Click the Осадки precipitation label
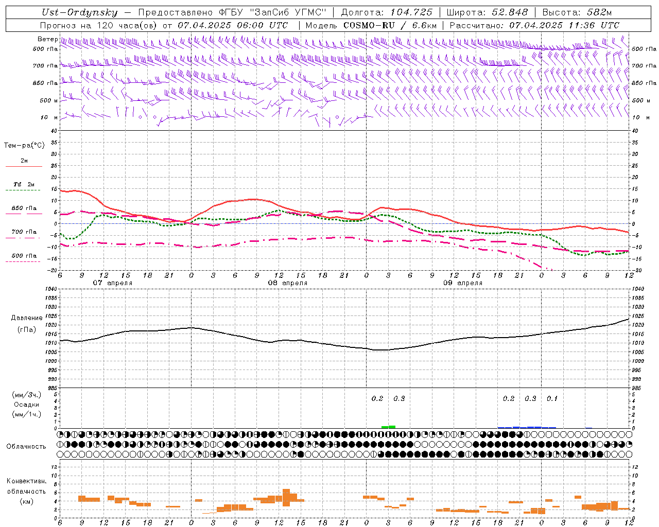This screenshot has width=659, height=527. click(x=26, y=405)
